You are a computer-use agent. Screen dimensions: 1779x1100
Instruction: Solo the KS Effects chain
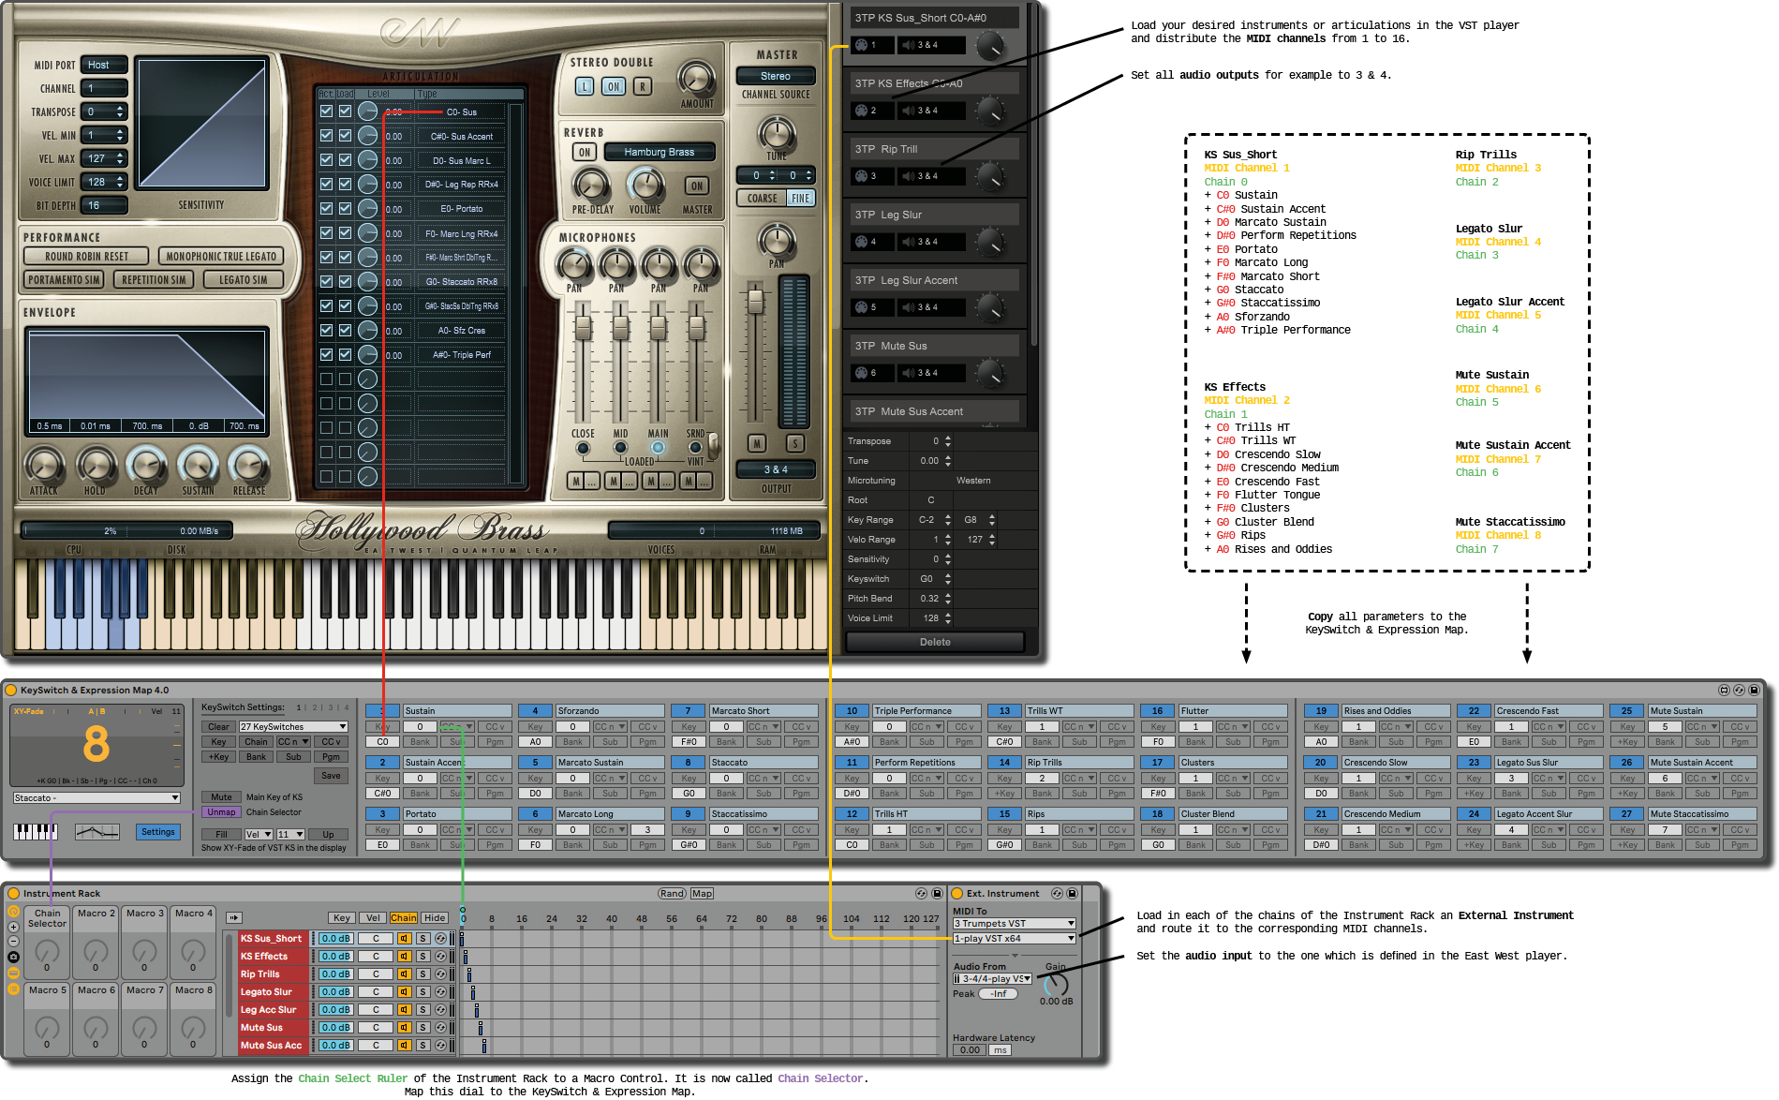(x=423, y=956)
